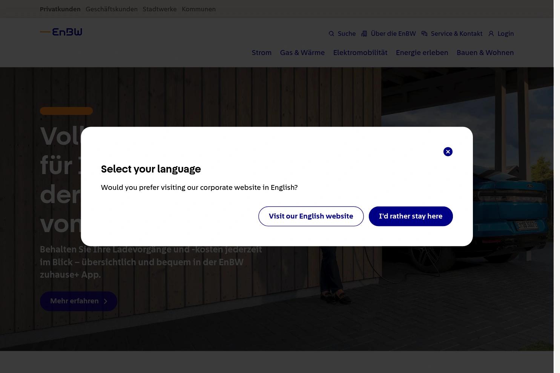Viewport: 560px width, 373px height.
Task: Click the Mehr erfahren button
Action: [78, 301]
